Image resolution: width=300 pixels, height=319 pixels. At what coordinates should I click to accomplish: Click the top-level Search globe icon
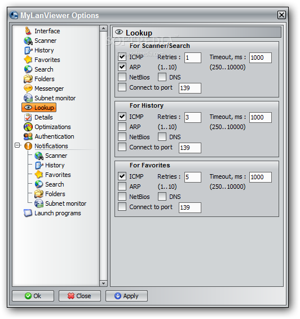(28, 69)
